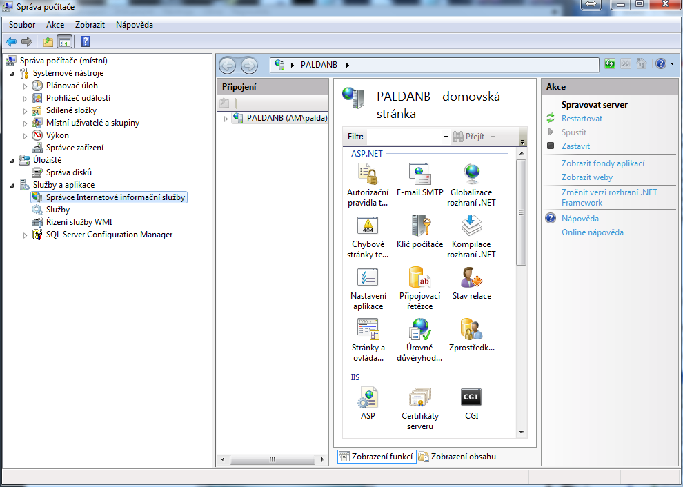Click Restartovat server action
The height and width of the screenshot is (487, 683).
click(x=582, y=119)
